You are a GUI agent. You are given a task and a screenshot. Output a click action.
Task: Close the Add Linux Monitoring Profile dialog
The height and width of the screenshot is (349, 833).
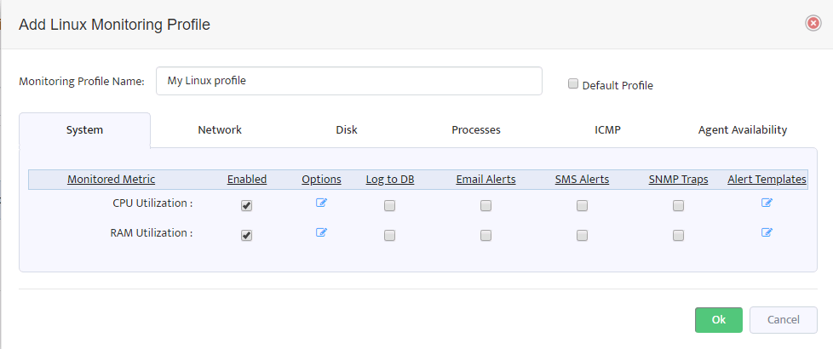coord(813,23)
